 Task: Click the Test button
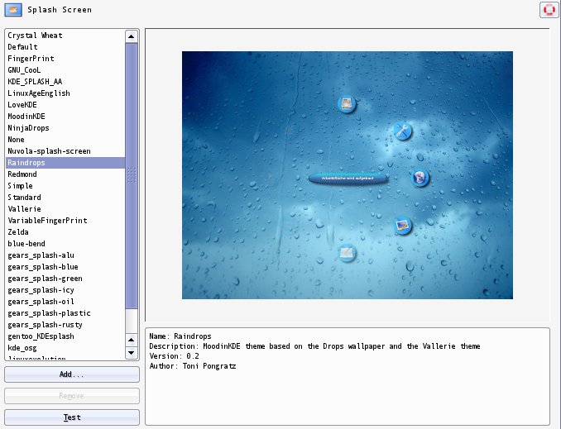[x=72, y=417]
